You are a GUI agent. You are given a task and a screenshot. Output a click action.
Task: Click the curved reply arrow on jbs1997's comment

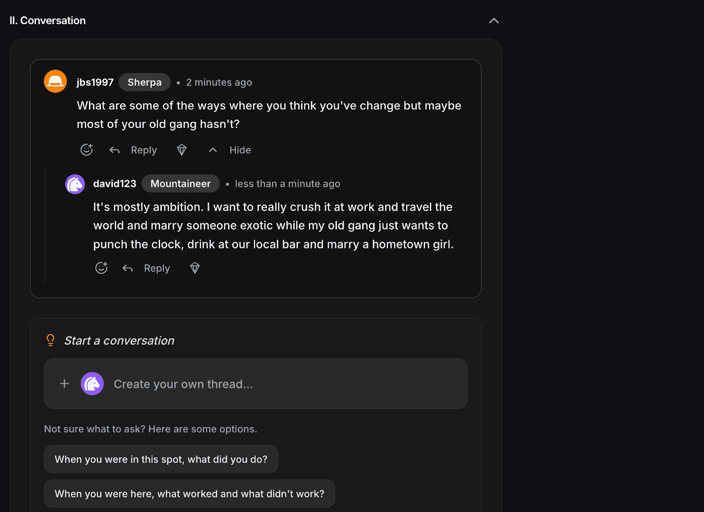114,150
